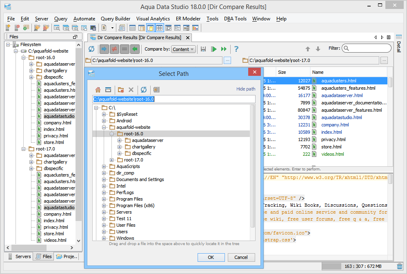Click the ER diagram toolbar icon
407x274 pixels.
pos(187,28)
